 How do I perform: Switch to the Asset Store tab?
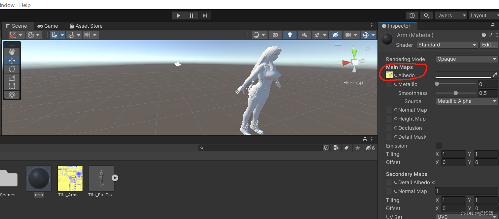86,26
